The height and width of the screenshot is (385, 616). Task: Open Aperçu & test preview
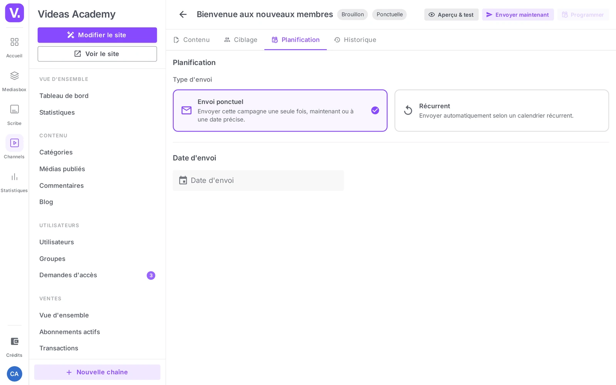coord(451,15)
